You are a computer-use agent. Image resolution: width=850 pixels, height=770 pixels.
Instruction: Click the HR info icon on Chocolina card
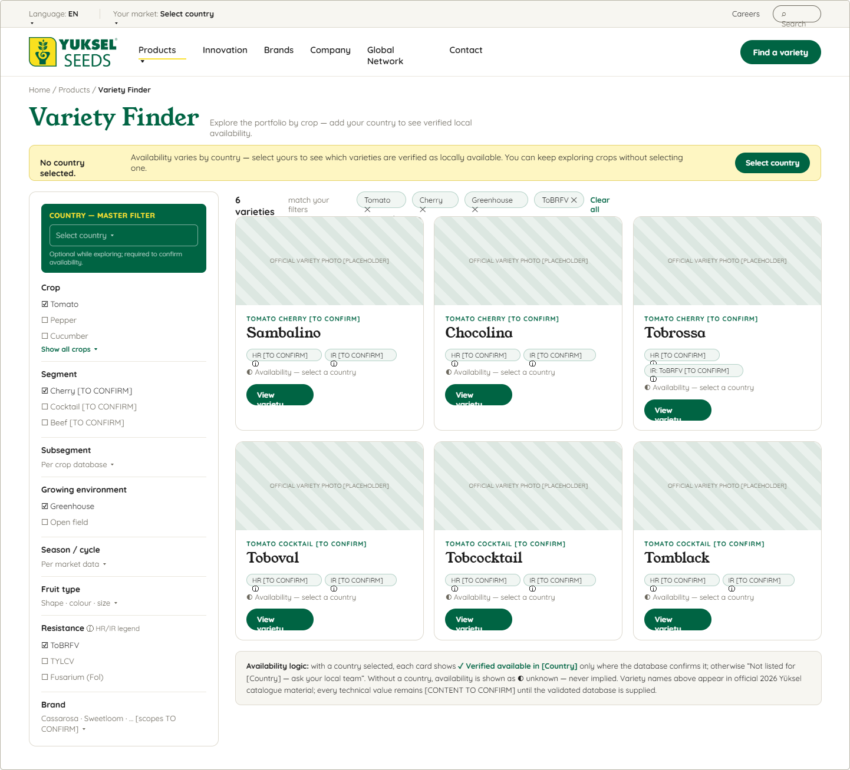pyautogui.click(x=454, y=363)
